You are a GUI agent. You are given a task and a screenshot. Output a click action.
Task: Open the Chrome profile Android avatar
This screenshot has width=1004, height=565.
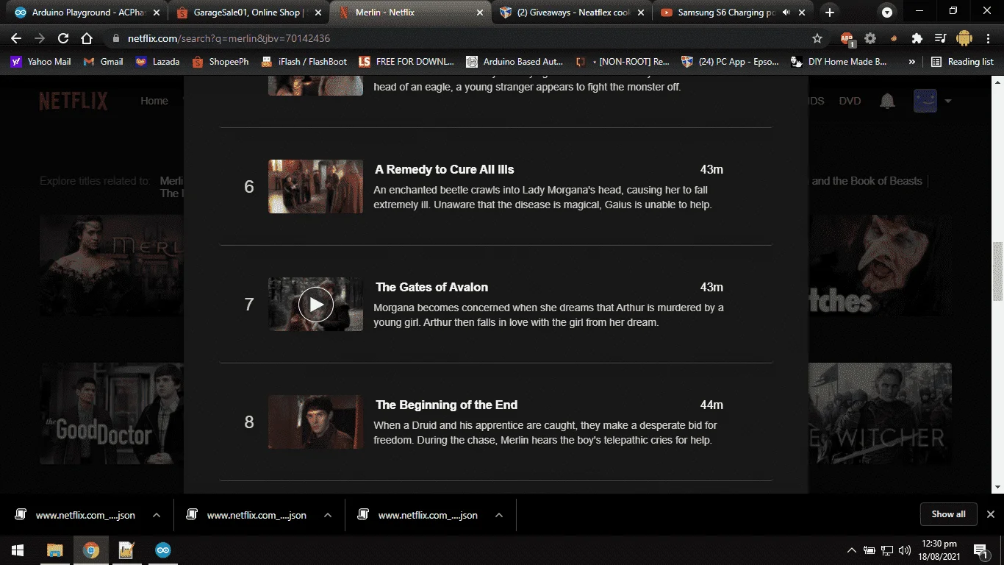[x=964, y=38]
